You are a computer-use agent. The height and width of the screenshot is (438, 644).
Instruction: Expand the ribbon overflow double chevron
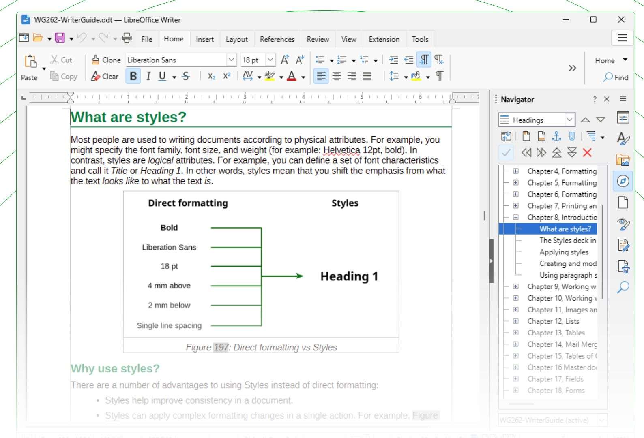[x=572, y=68]
